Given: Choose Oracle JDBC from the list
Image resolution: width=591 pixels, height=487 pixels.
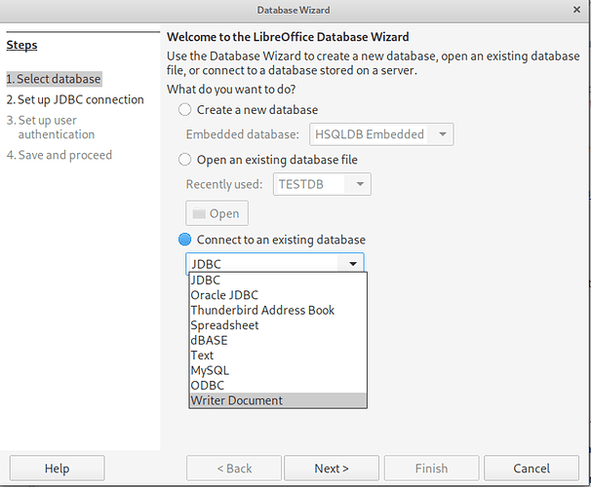Looking at the screenshot, I should click(278, 295).
